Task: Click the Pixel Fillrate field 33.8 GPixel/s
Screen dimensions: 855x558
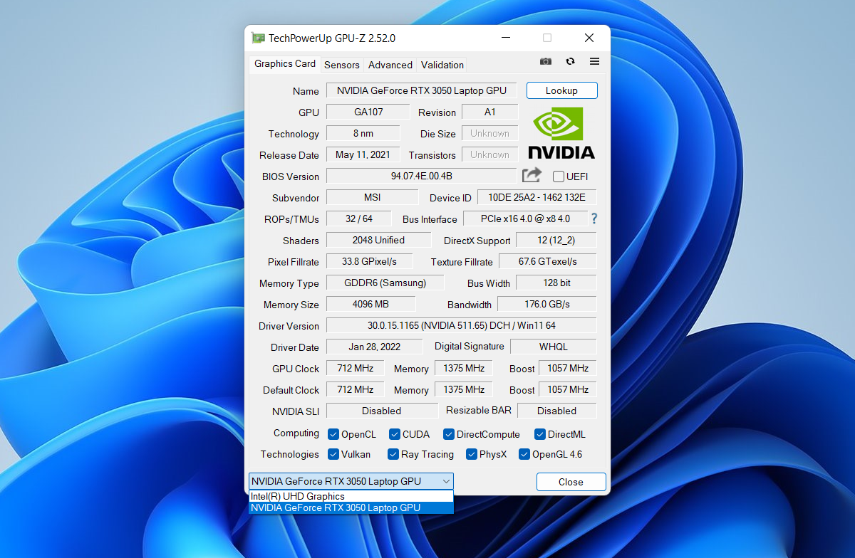Action: pyautogui.click(x=370, y=261)
